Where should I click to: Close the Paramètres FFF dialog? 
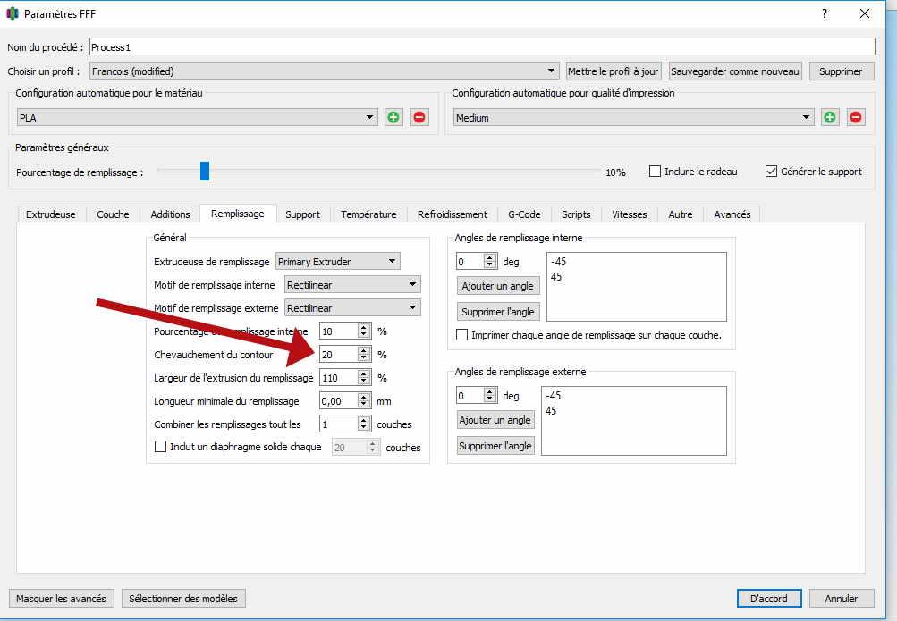click(865, 13)
